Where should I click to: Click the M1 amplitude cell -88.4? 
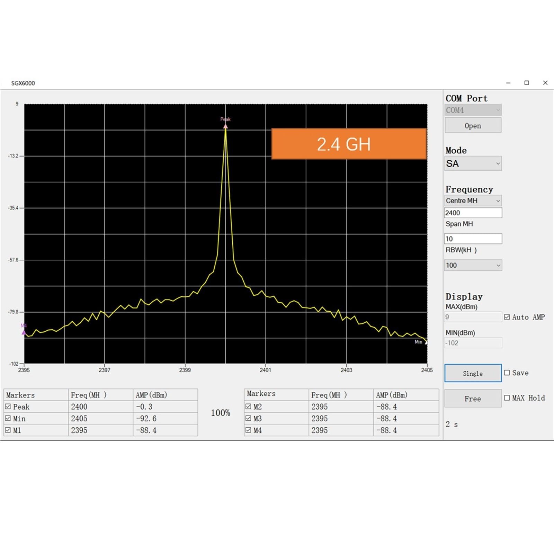click(165, 430)
